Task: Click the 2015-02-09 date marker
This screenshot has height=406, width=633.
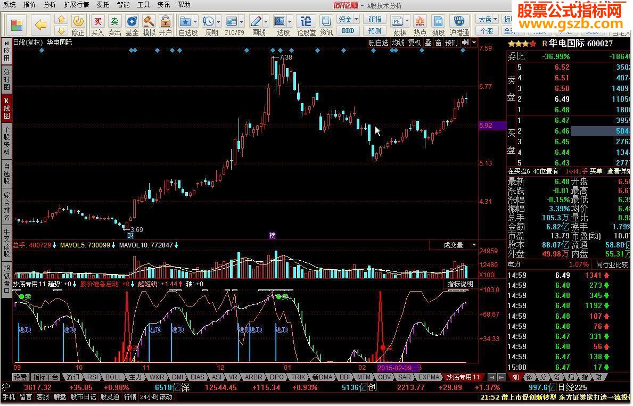Action: [399, 368]
